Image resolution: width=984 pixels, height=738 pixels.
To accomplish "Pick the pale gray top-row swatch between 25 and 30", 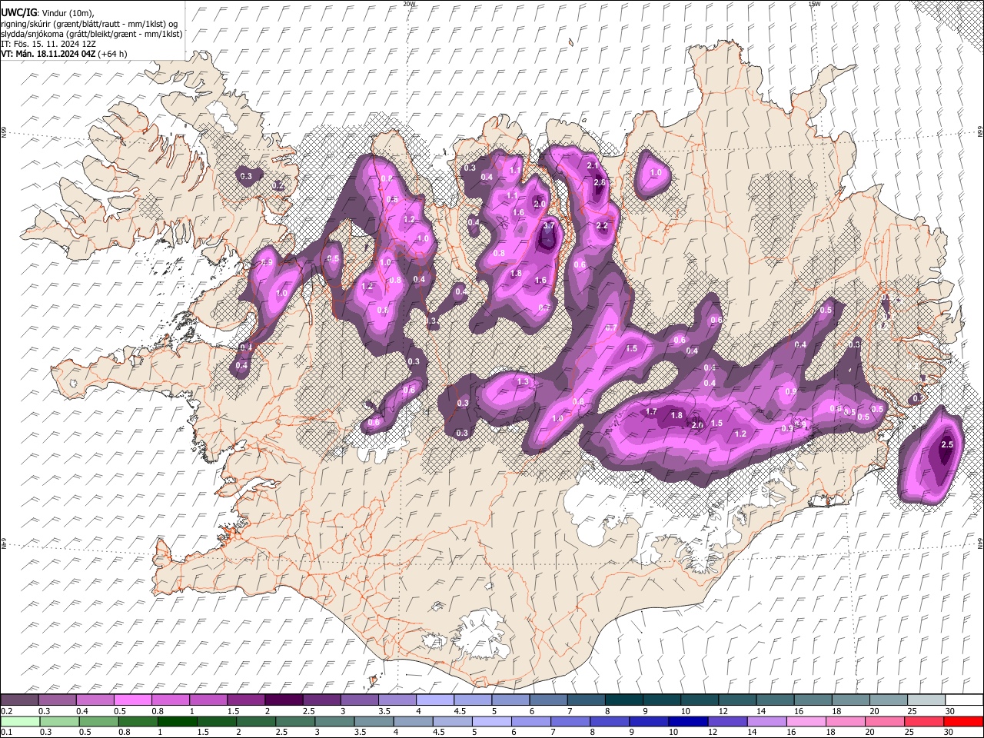I will coord(926,700).
